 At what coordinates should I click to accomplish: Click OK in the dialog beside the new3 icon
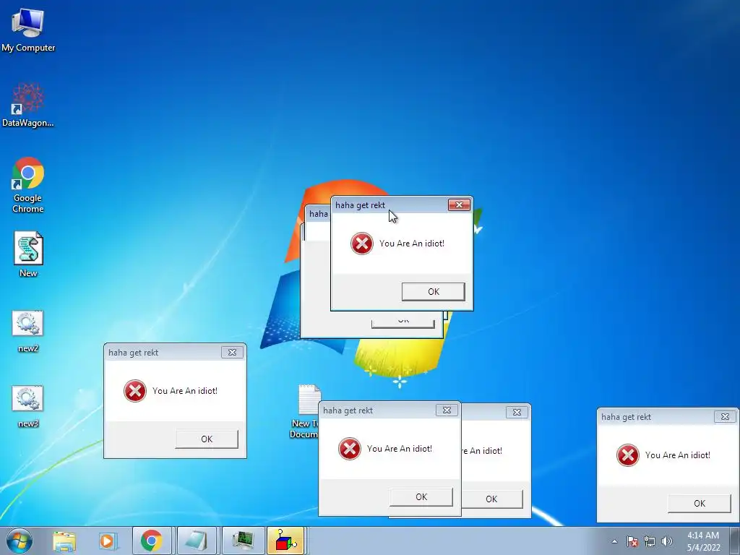[x=207, y=439]
